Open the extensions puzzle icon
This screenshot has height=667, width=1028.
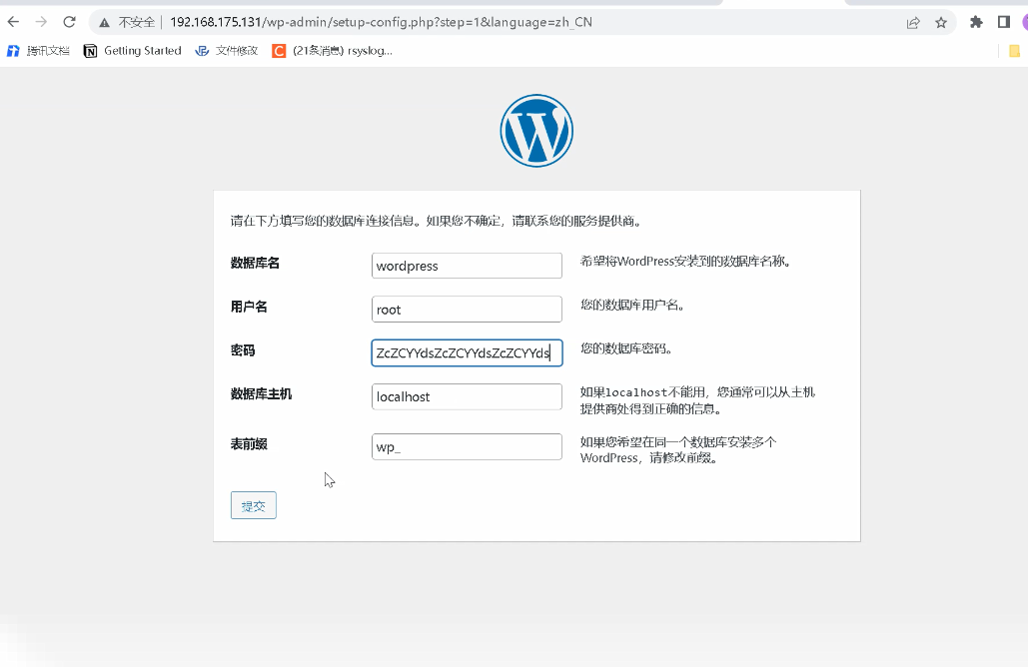976,22
